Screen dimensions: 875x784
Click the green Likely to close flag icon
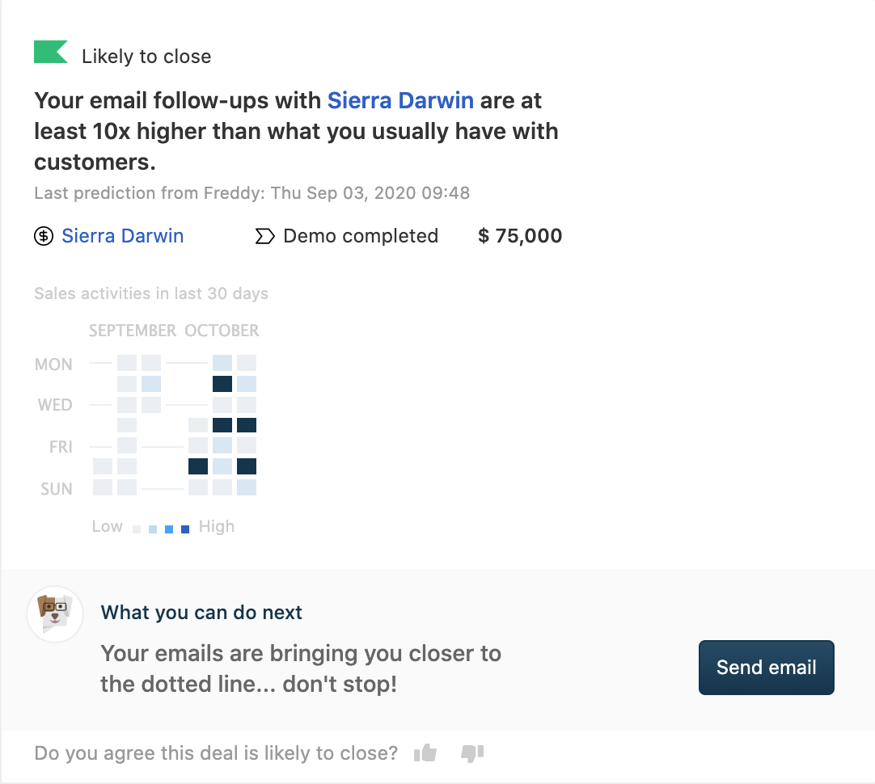pos(50,53)
